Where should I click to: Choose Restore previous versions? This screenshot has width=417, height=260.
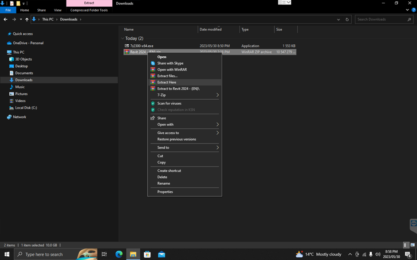point(185,139)
